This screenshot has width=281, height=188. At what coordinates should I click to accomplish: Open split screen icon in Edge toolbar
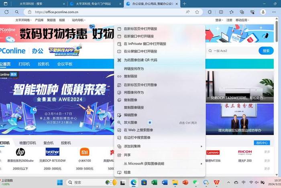(221, 12)
